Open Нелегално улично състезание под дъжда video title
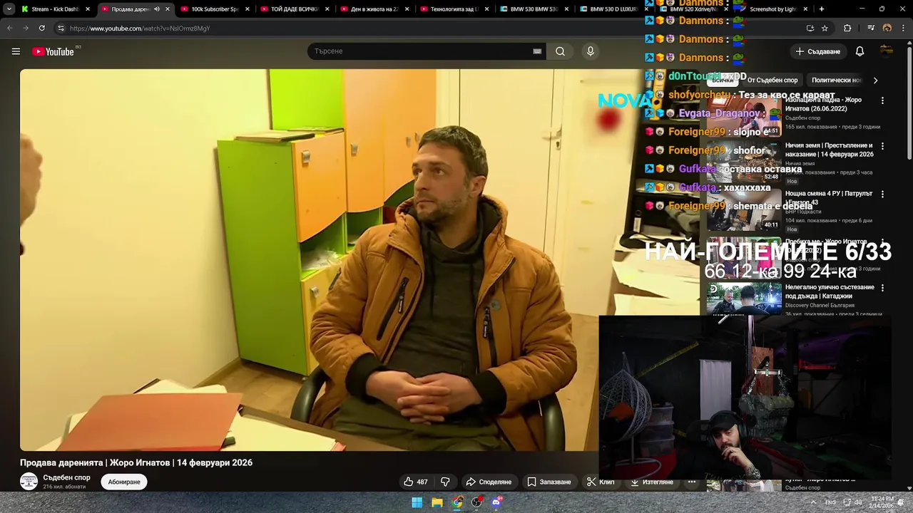Image resolution: width=913 pixels, height=513 pixels. [830, 291]
